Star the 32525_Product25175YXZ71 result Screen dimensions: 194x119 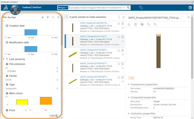point(119,50)
